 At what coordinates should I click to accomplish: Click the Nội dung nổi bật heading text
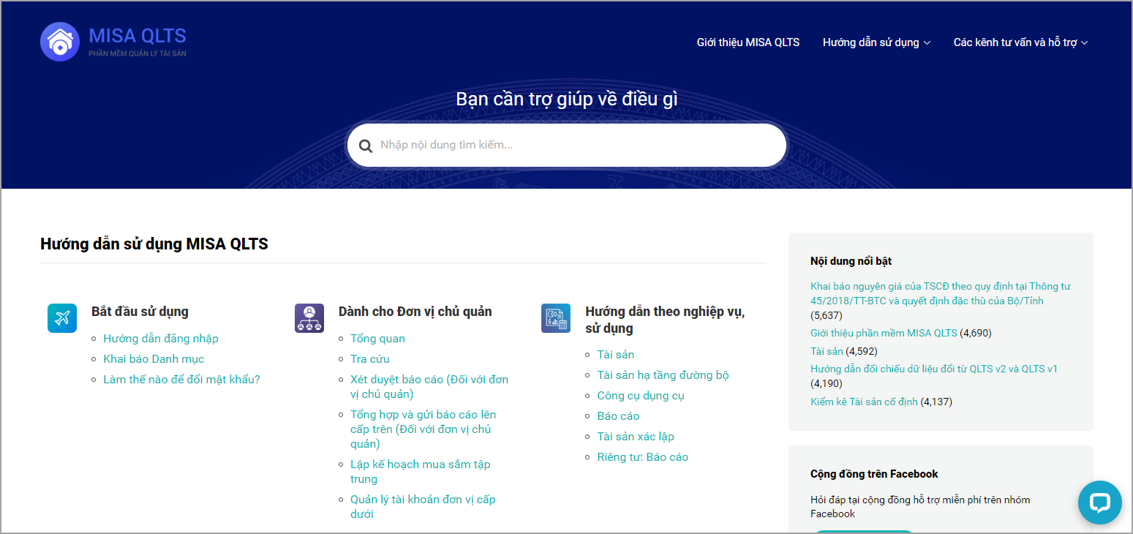pos(851,261)
